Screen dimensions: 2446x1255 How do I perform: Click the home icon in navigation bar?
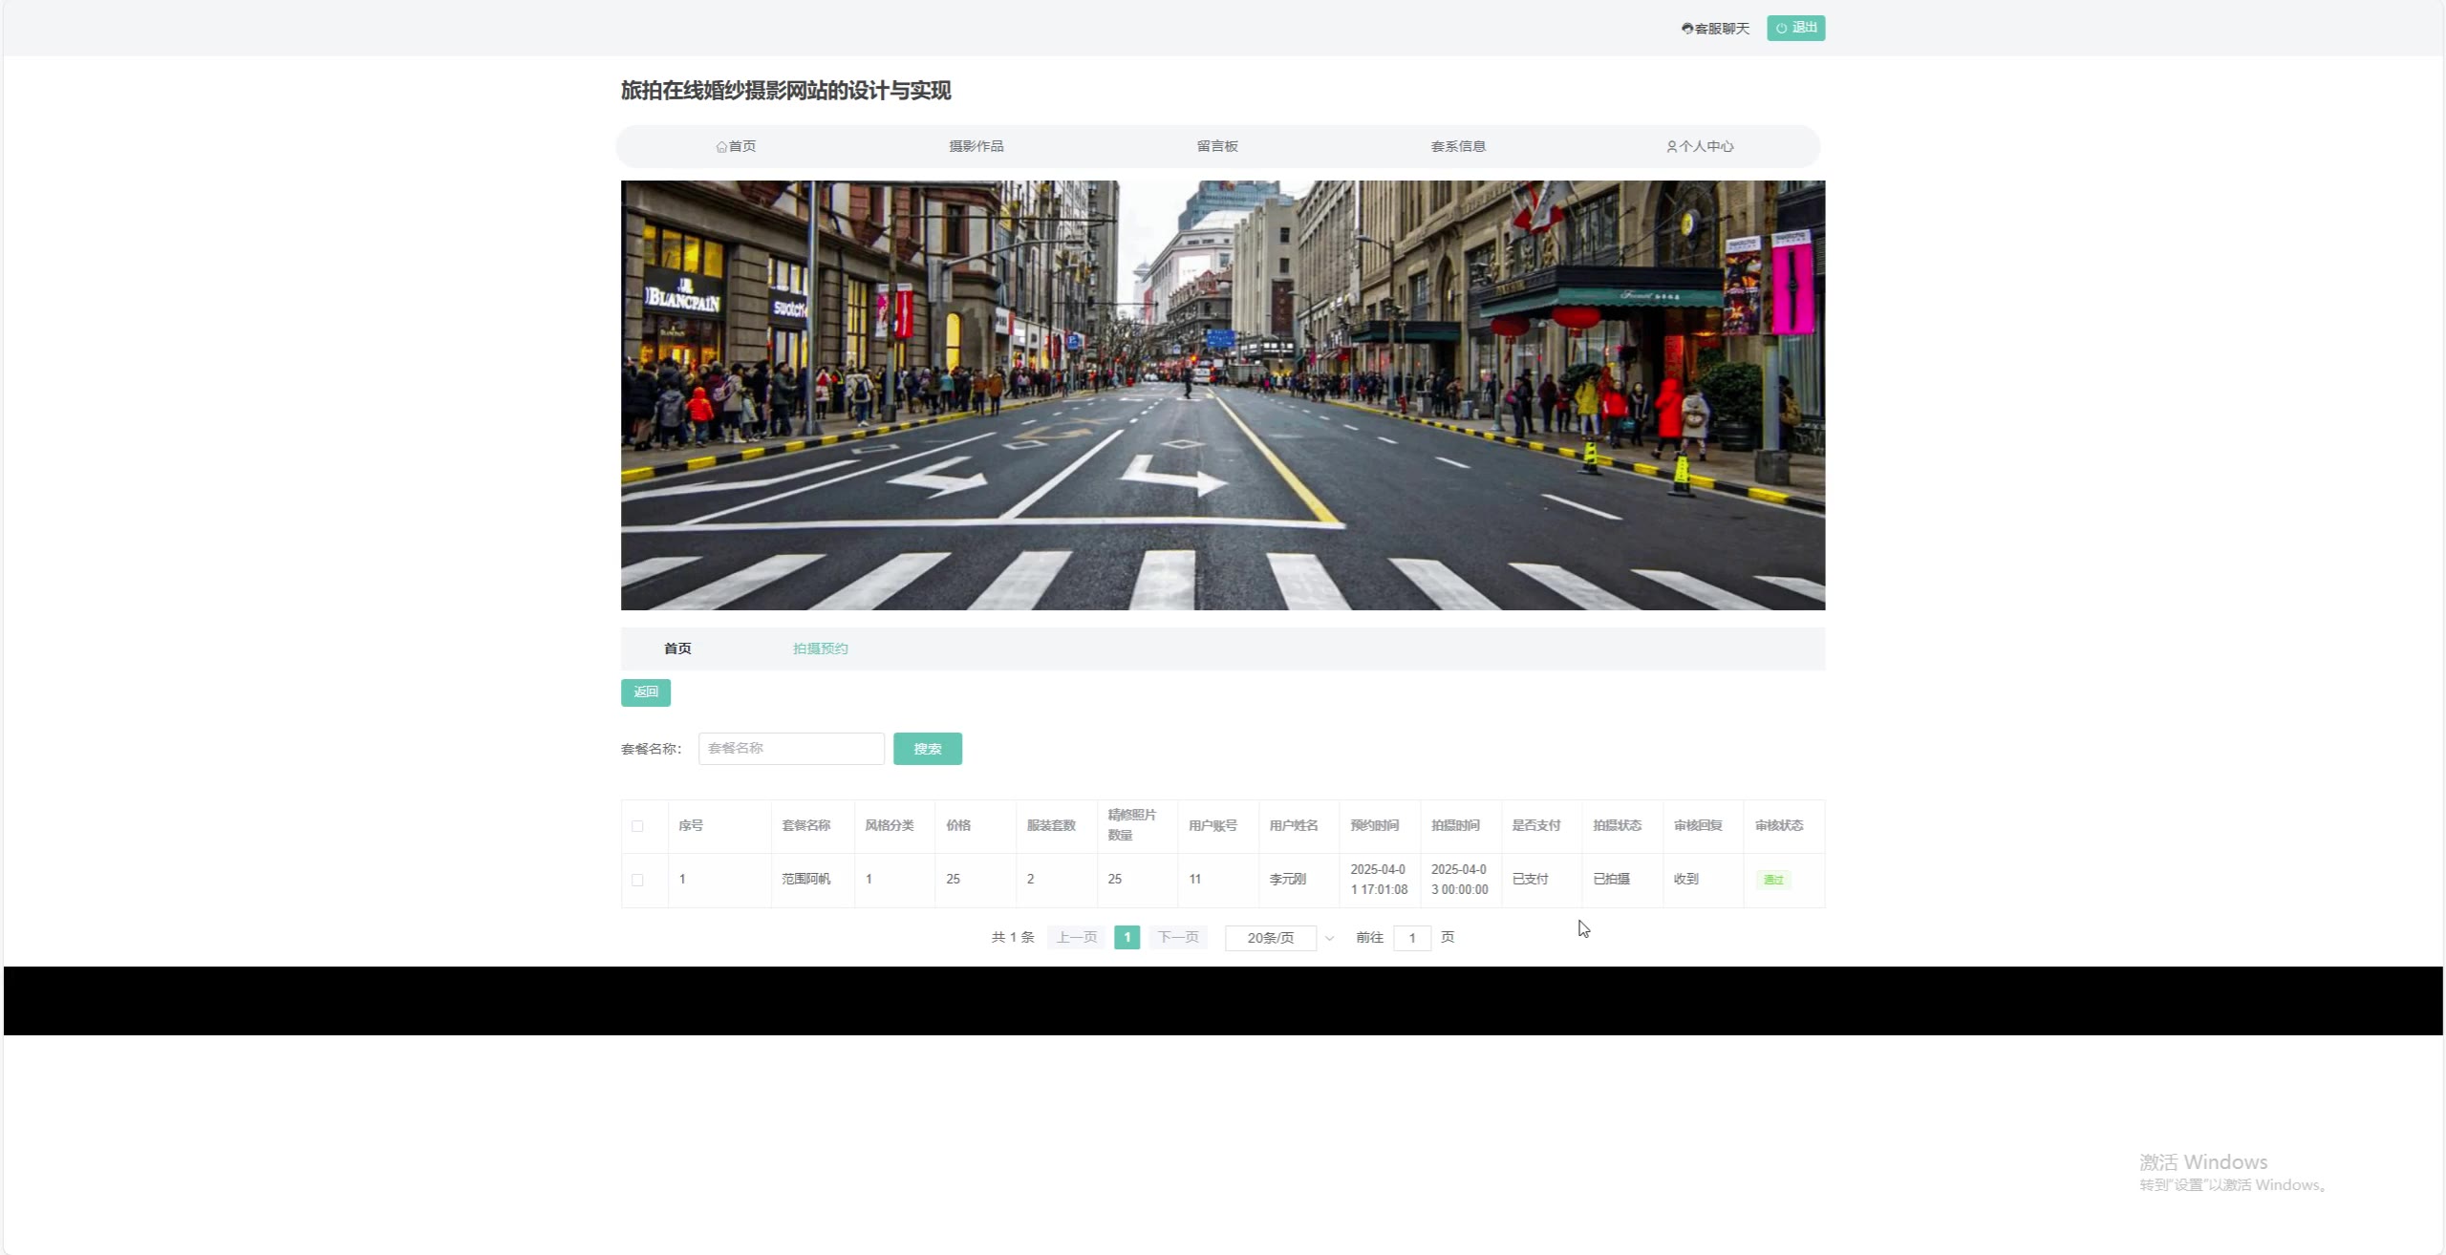click(x=721, y=147)
